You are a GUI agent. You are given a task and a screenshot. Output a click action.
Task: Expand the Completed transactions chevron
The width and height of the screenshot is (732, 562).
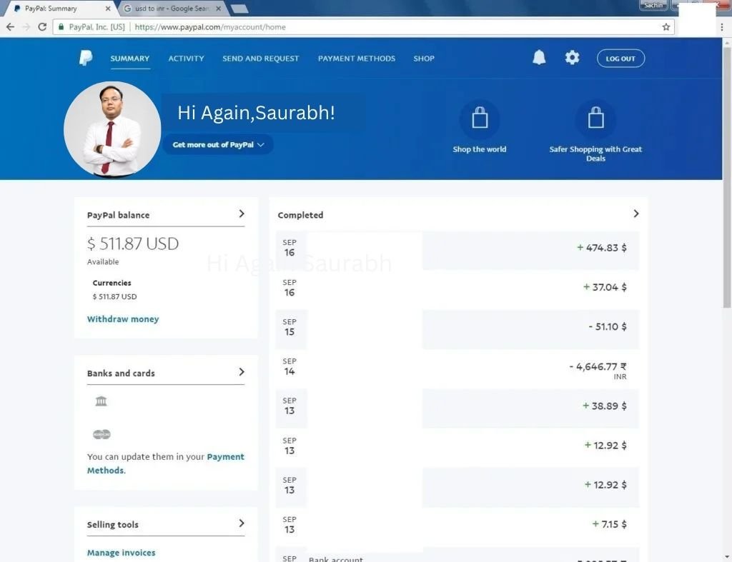tap(635, 214)
